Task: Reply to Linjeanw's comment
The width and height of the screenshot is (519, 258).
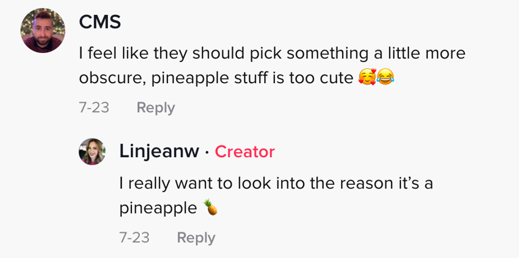Action: coord(196,237)
